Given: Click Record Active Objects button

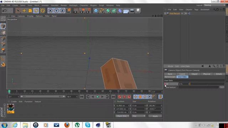Looking at the screenshot, I should point(120,97).
